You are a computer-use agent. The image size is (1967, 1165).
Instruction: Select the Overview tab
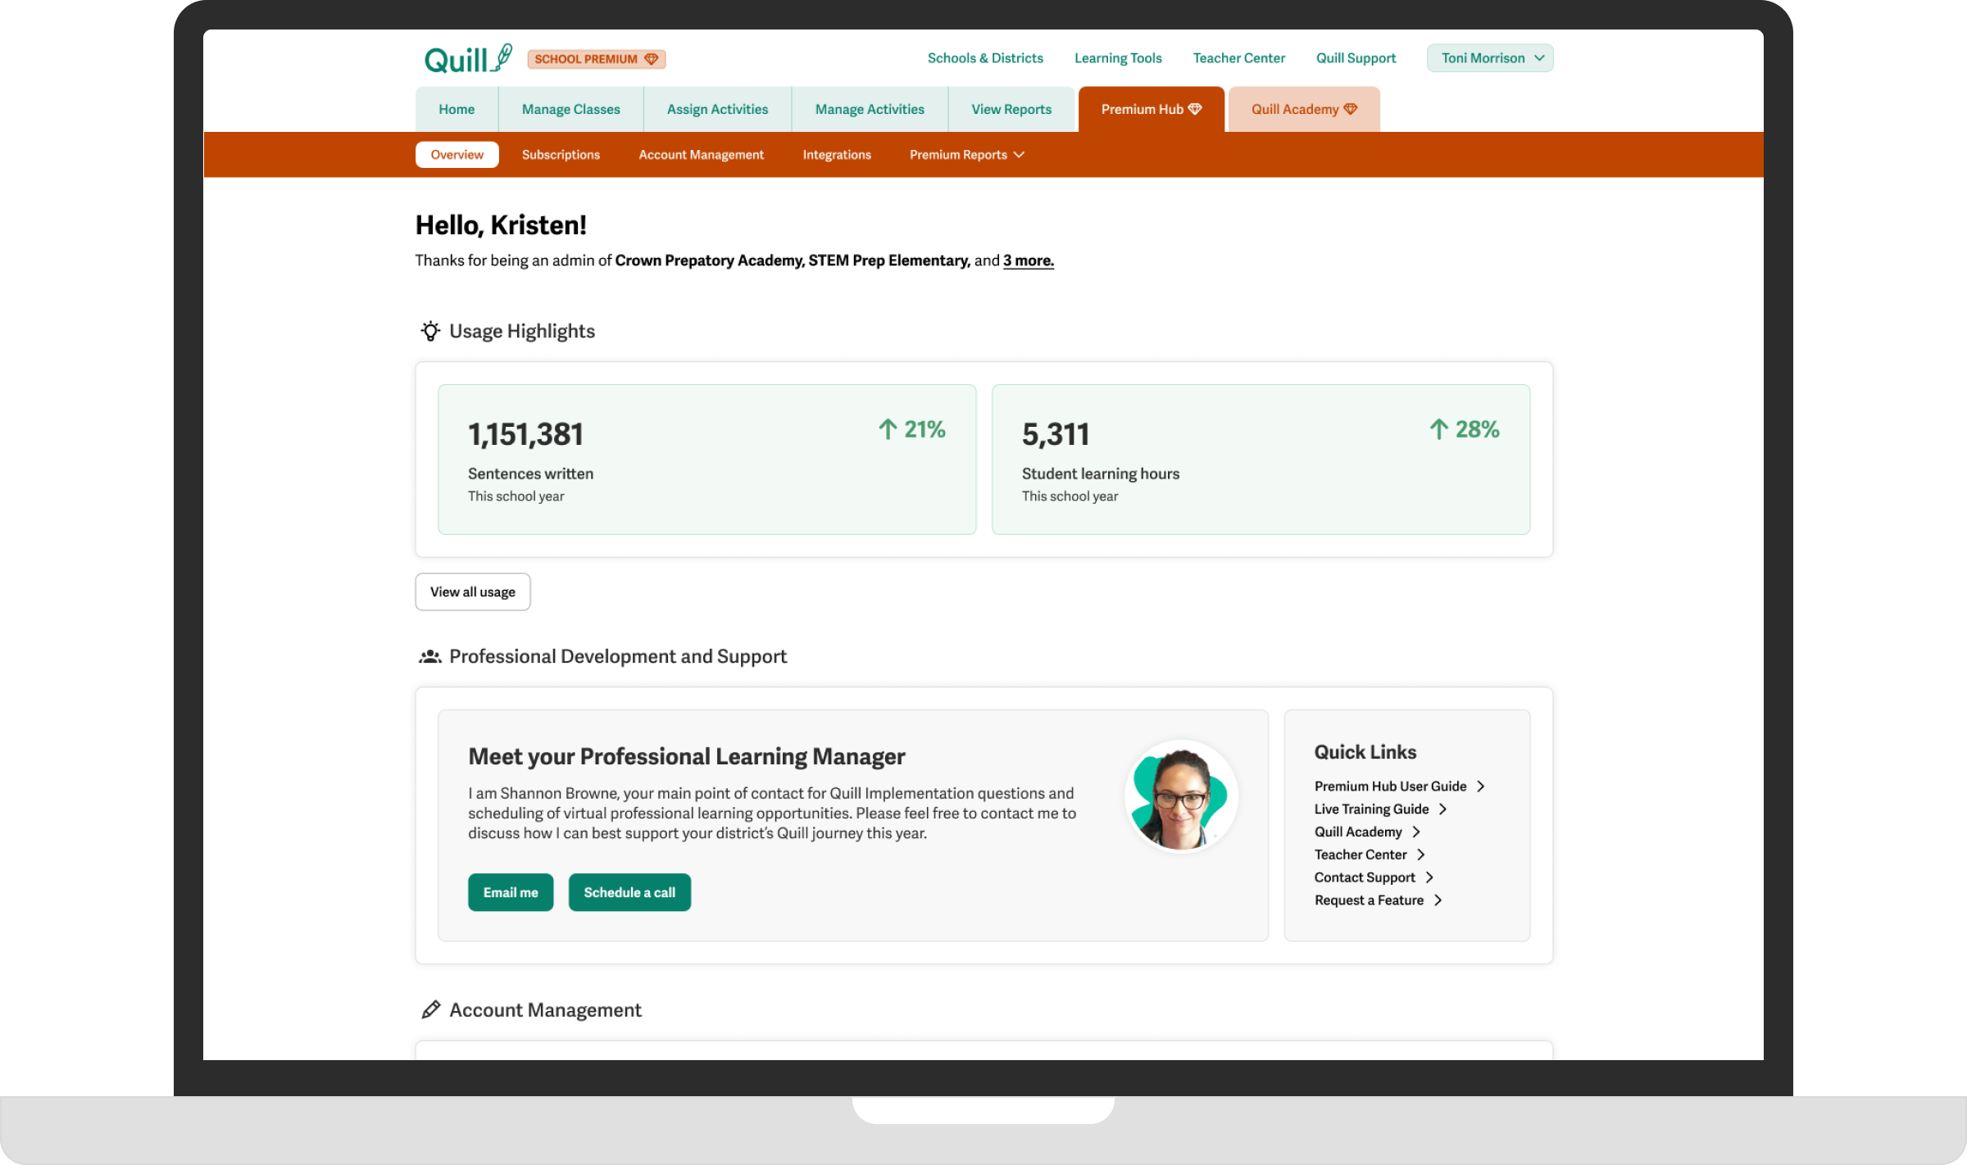click(x=457, y=154)
